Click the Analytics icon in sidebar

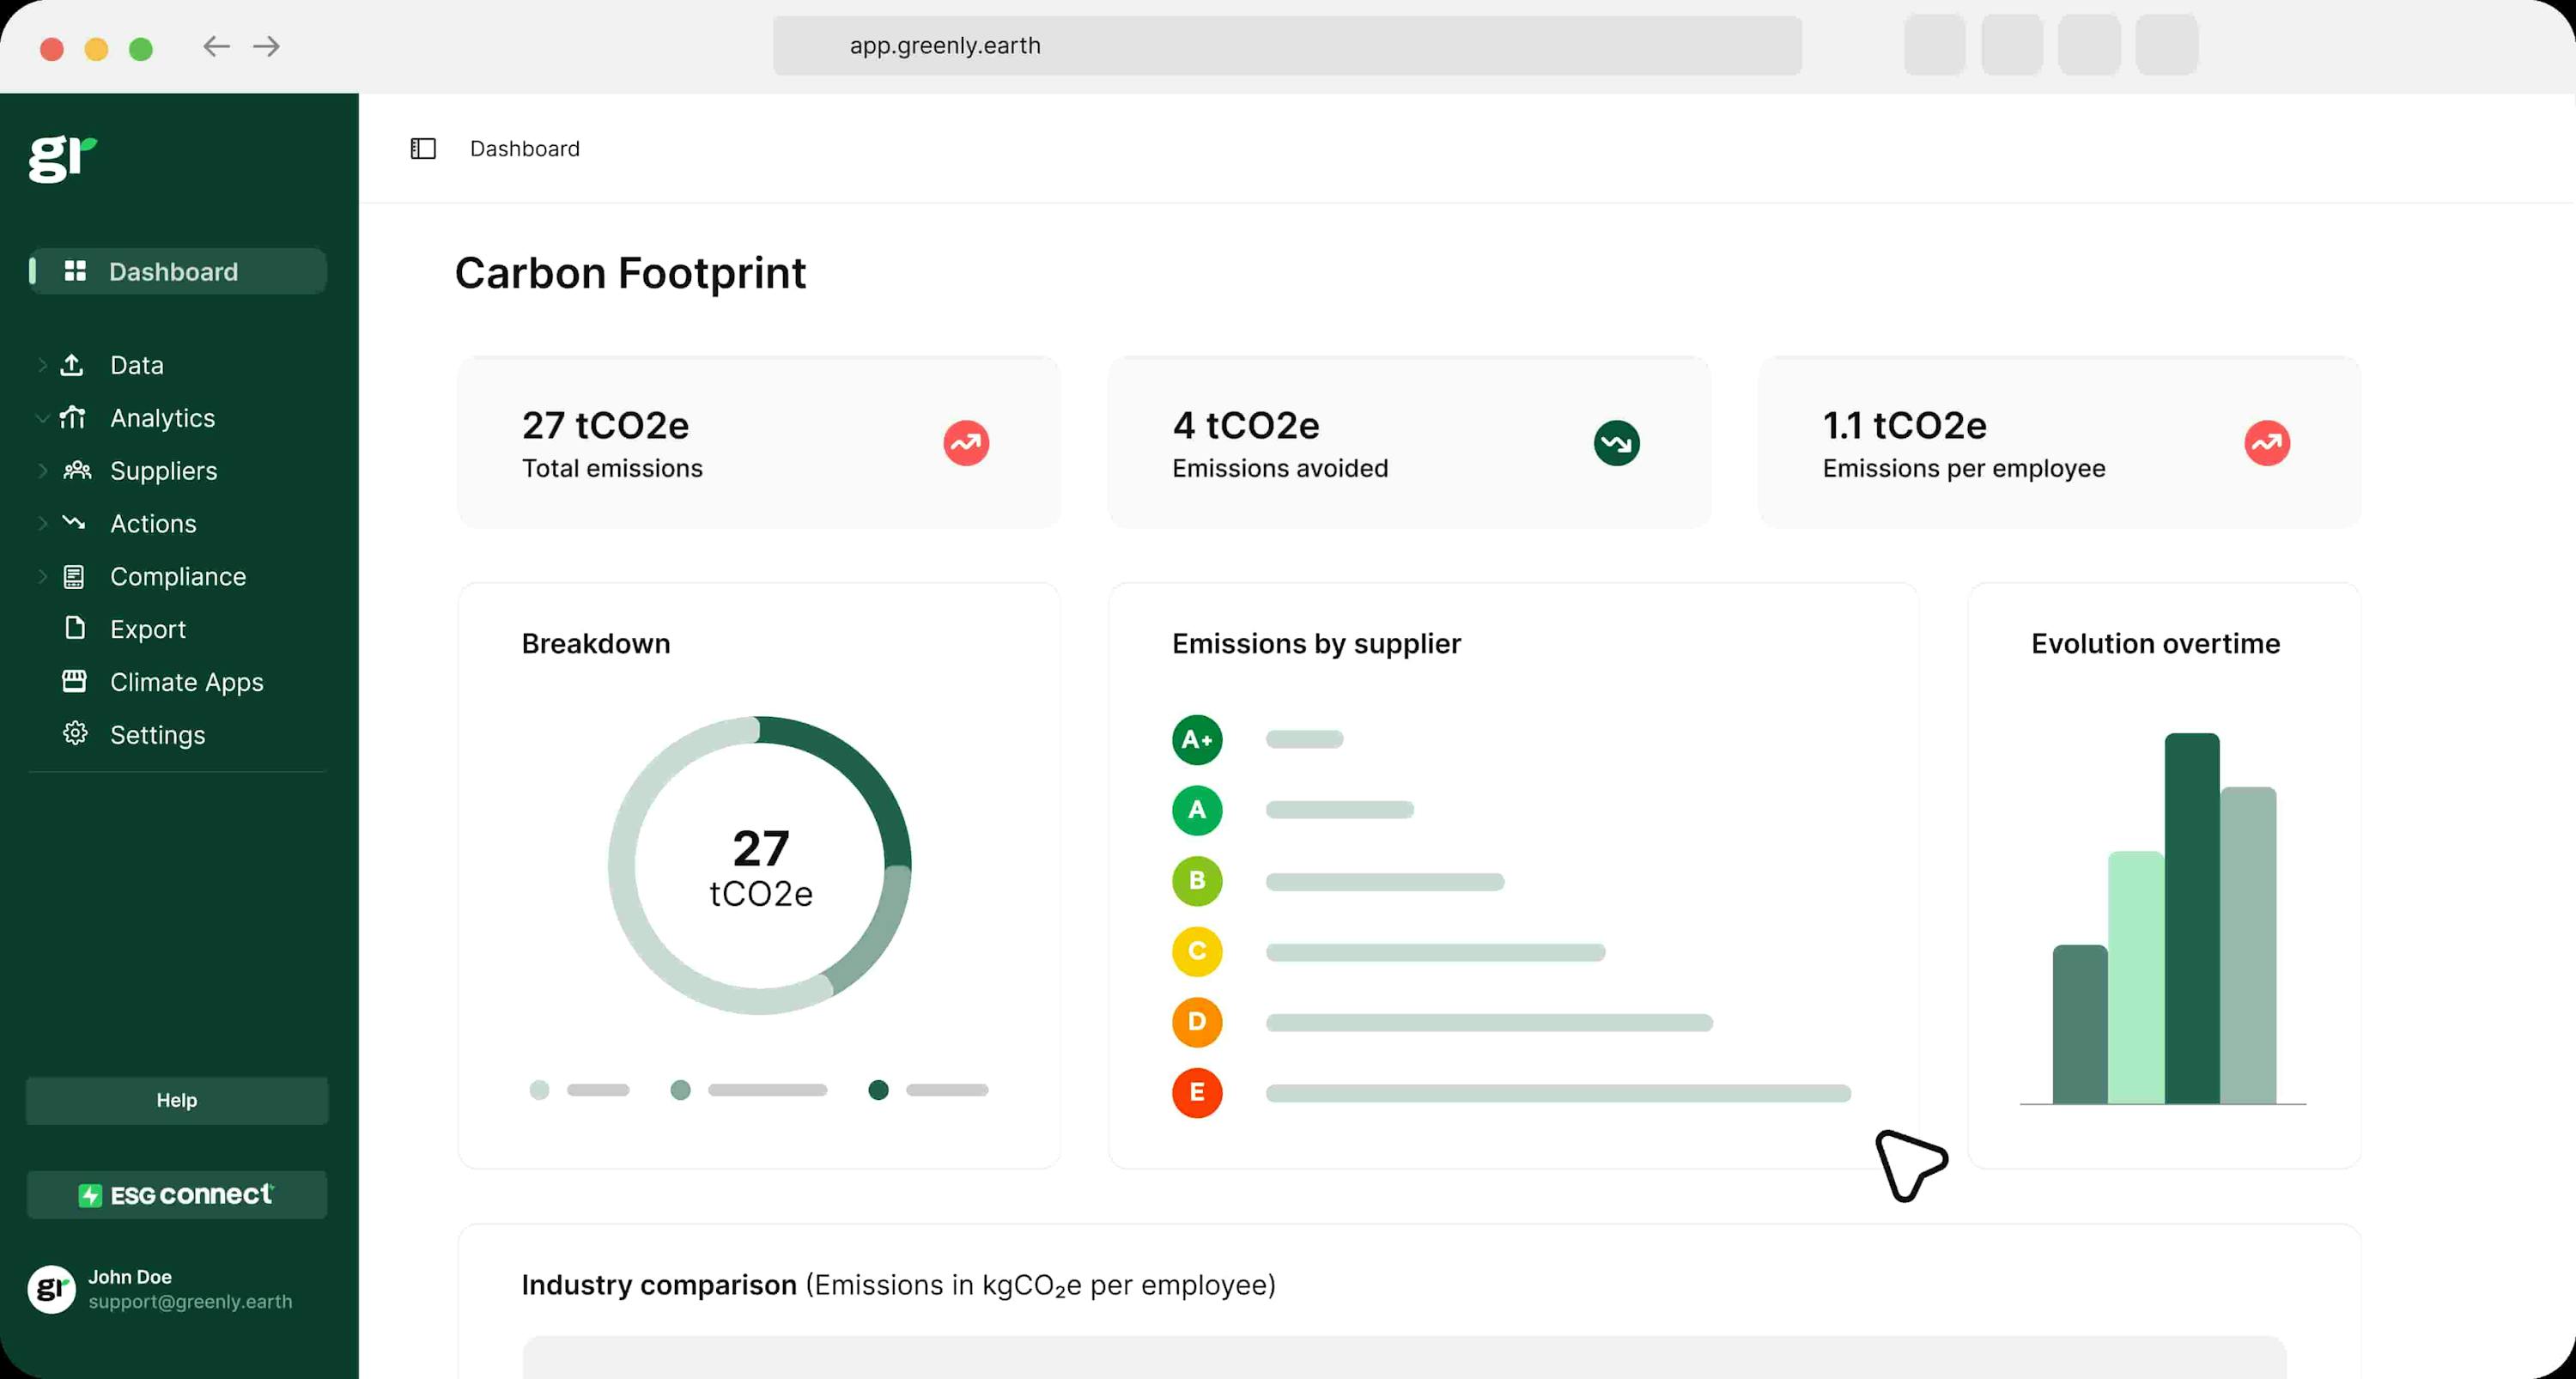[76, 417]
